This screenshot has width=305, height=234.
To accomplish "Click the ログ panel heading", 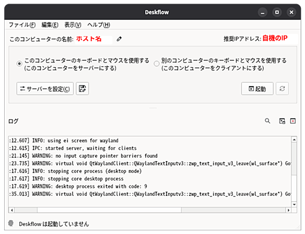I will pos(13,121).
